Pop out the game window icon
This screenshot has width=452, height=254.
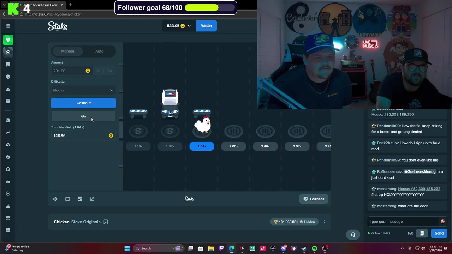click(92, 199)
